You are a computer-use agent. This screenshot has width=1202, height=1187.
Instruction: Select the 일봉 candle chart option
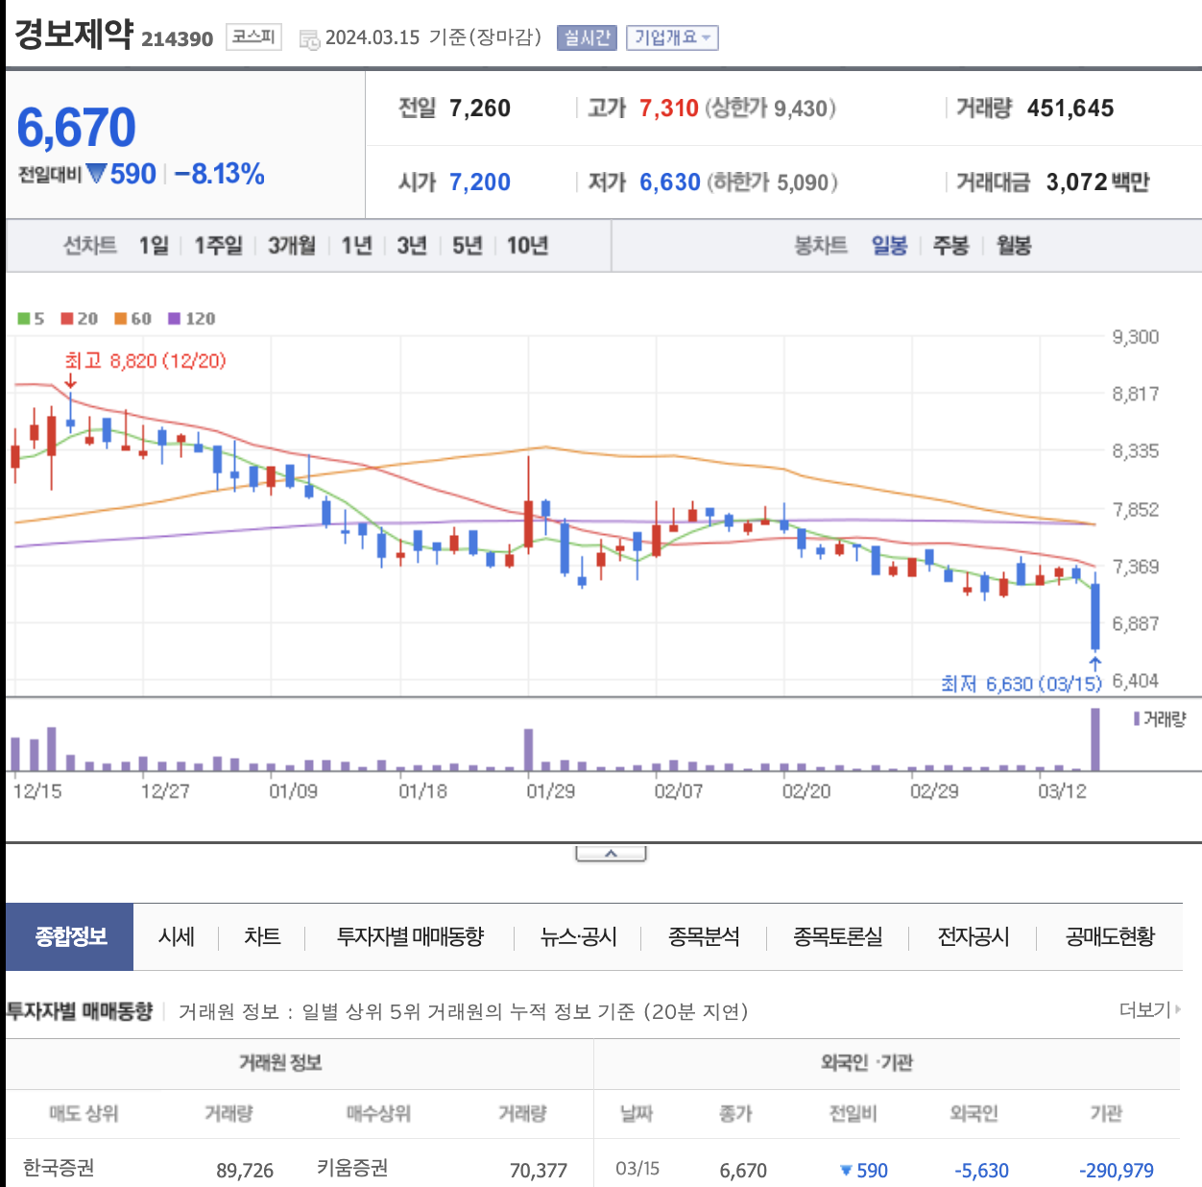coord(889,246)
